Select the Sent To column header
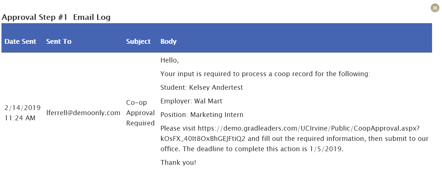442x181 pixels. (x=59, y=42)
